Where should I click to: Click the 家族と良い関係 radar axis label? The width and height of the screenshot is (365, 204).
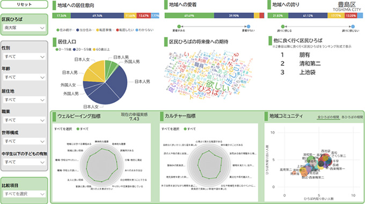point(83,186)
